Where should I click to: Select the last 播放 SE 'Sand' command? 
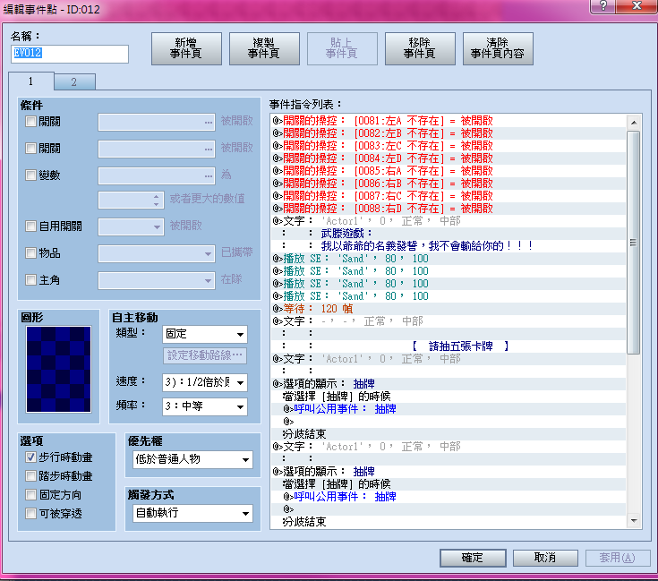pos(449,296)
